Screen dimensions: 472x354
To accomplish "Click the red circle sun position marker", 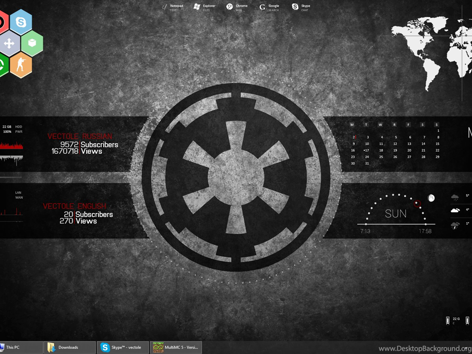I will [x=417, y=204].
